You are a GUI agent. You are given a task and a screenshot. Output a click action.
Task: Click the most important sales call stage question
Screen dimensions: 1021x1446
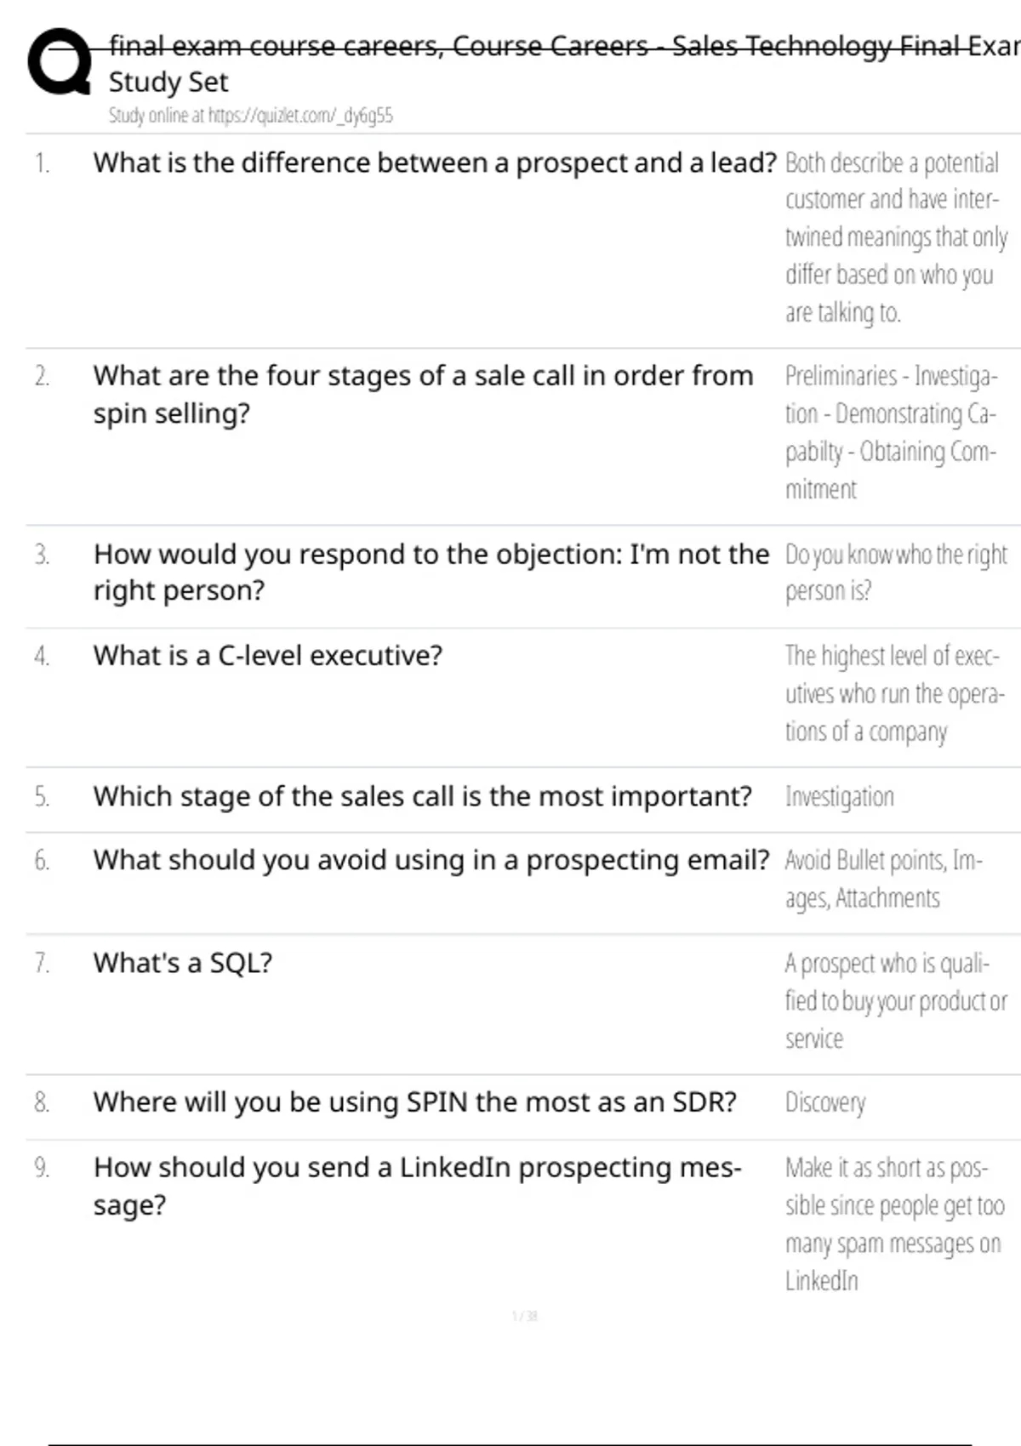tap(422, 796)
